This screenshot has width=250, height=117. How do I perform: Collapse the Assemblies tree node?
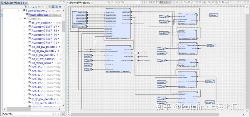(x=21, y=19)
